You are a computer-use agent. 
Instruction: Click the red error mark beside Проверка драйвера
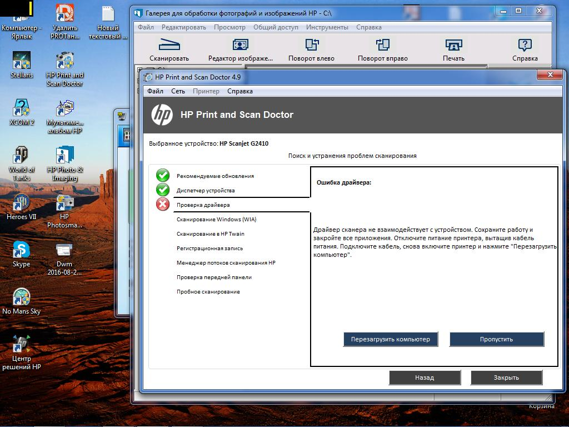[x=163, y=205]
